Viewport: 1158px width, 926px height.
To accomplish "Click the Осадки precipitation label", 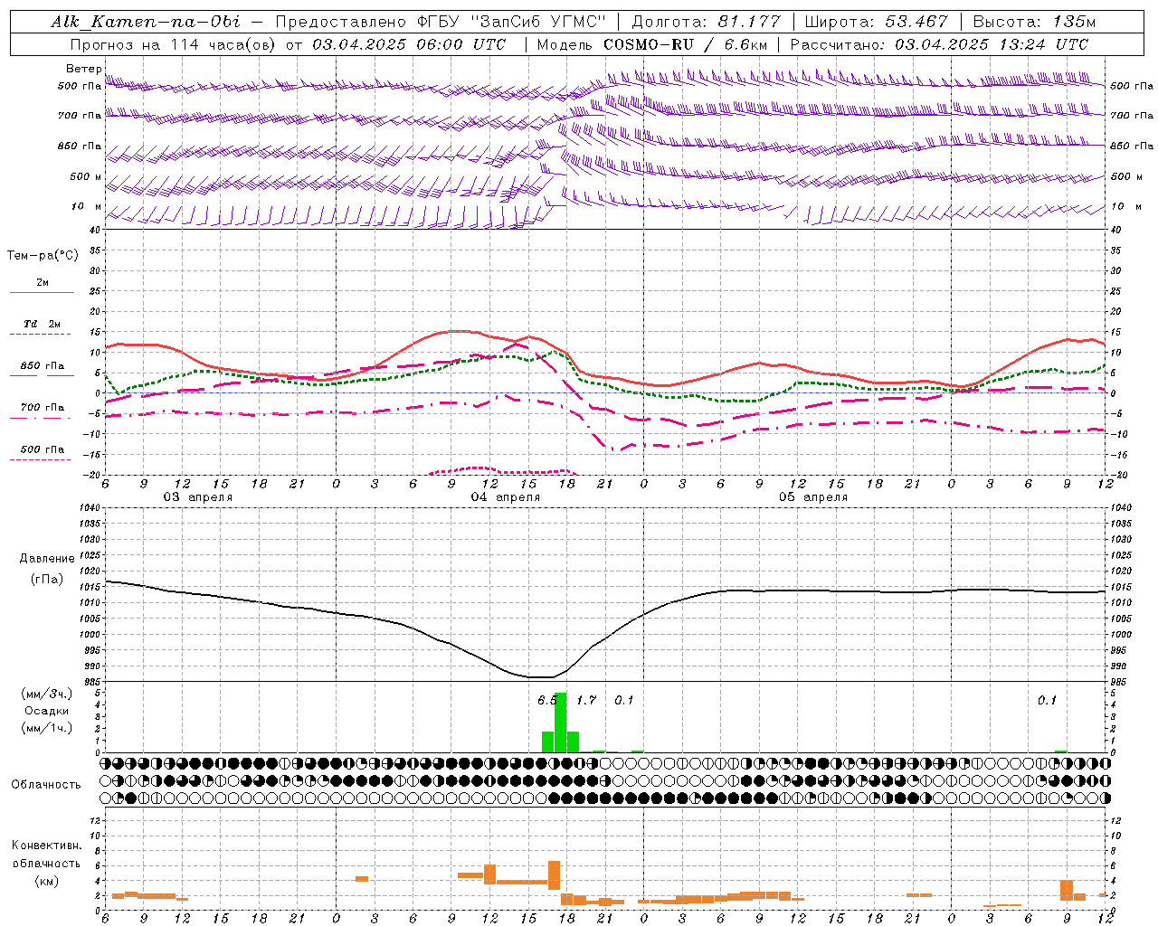I will [46, 711].
